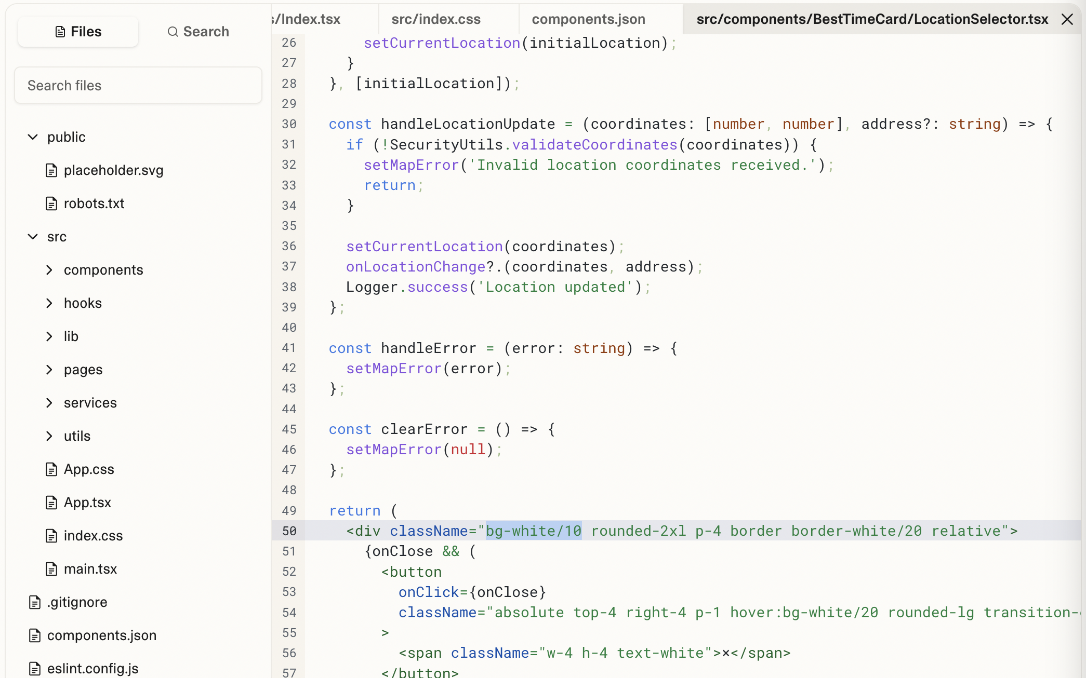Collapse the src folder chevron
The image size is (1086, 678).
pos(33,237)
